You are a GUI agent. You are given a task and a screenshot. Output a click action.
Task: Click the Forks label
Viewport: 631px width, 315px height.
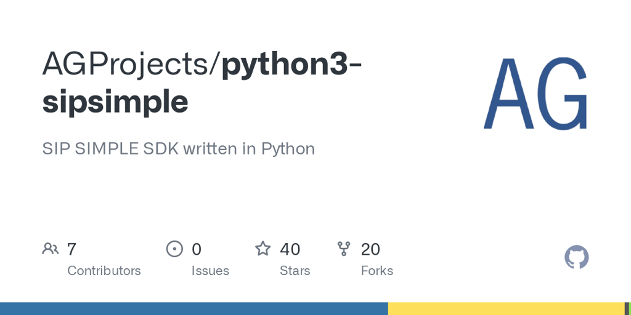pos(377,271)
